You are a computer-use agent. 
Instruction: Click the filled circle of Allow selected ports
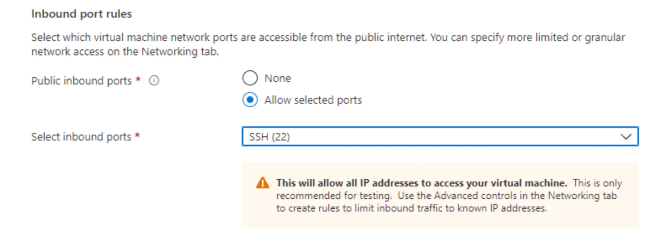(250, 99)
